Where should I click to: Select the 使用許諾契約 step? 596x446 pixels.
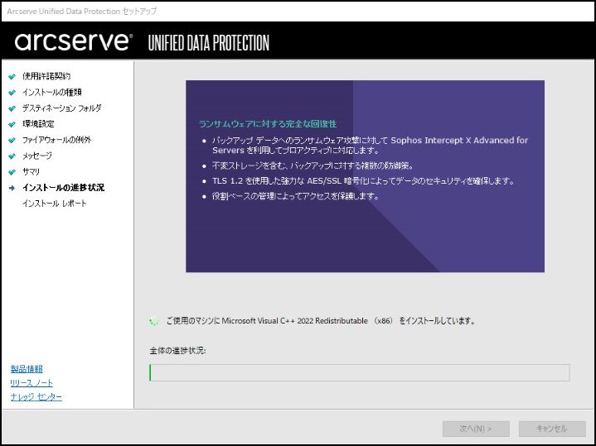pyautogui.click(x=46, y=76)
